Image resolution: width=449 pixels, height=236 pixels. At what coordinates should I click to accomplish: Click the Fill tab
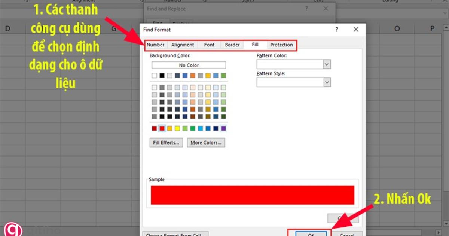point(255,45)
